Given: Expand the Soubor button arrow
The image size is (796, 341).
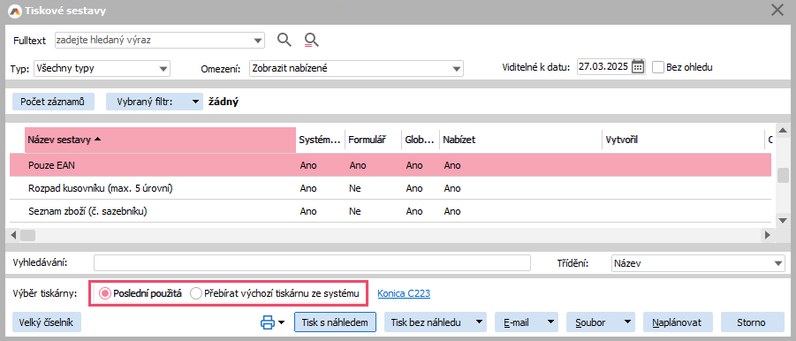Looking at the screenshot, I should pos(627,322).
